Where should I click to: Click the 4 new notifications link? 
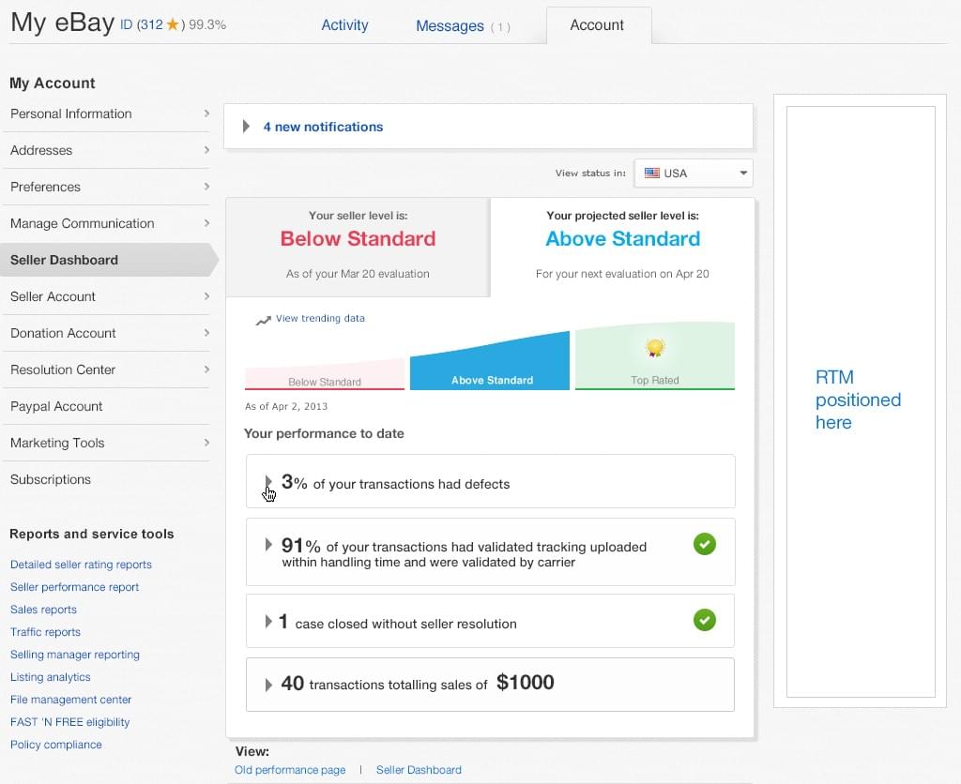(323, 127)
